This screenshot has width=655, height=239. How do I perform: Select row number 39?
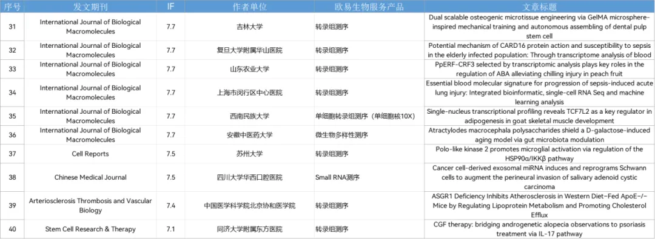point(13,206)
